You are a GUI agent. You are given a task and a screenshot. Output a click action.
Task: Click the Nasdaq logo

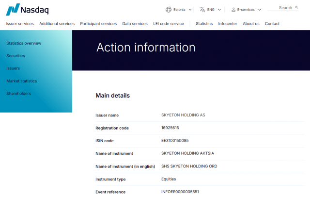click(27, 10)
